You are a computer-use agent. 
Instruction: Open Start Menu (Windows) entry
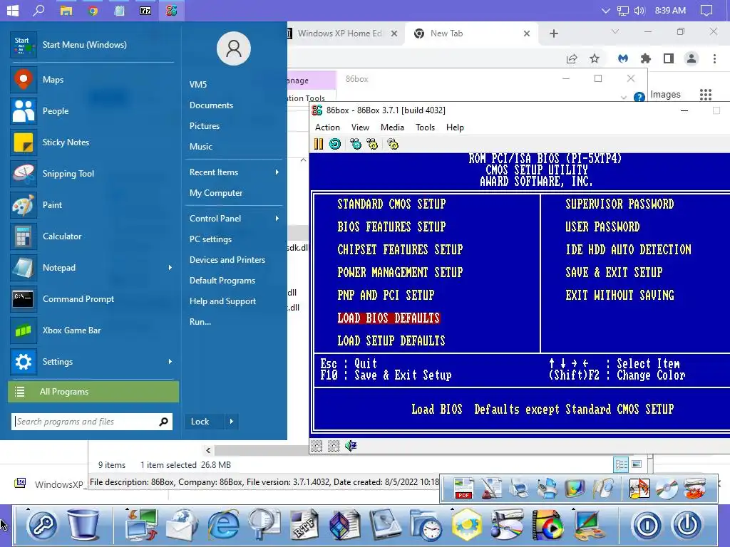92,45
